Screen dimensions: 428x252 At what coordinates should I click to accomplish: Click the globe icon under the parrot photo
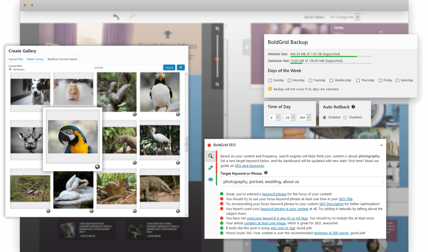98,167
